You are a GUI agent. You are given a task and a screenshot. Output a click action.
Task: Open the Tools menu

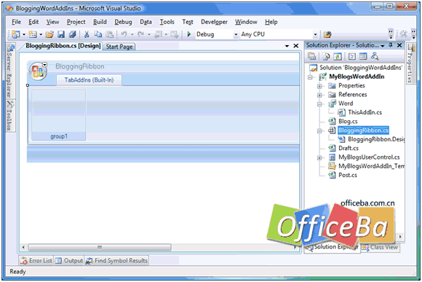pos(167,22)
